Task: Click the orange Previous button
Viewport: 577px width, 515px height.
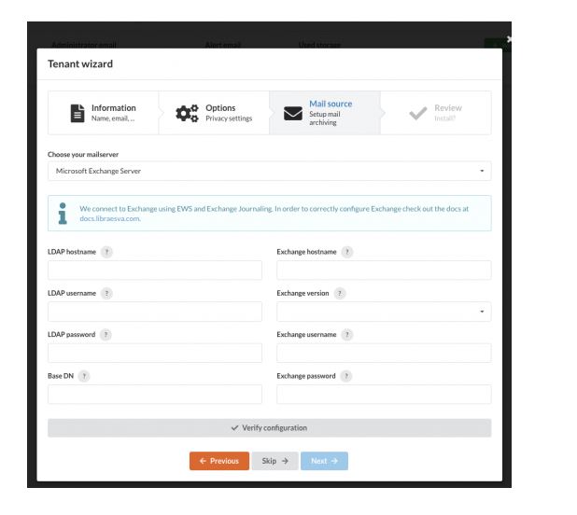Action: 219,461
